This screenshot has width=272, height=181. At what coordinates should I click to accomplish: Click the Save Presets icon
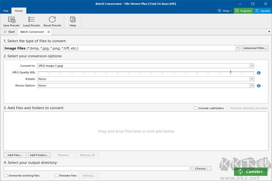coord(12,19)
